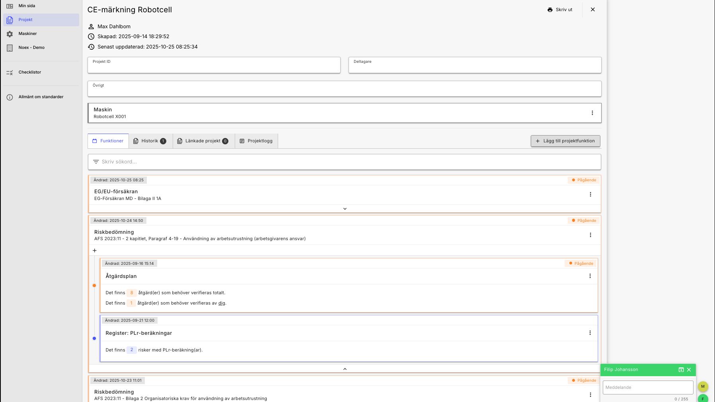The image size is (715, 402).
Task: Open the Maskiner gear icon in sidebar
Action: point(10,34)
